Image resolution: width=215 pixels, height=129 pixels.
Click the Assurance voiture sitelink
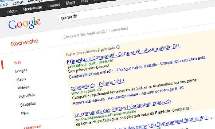[x=123, y=97]
